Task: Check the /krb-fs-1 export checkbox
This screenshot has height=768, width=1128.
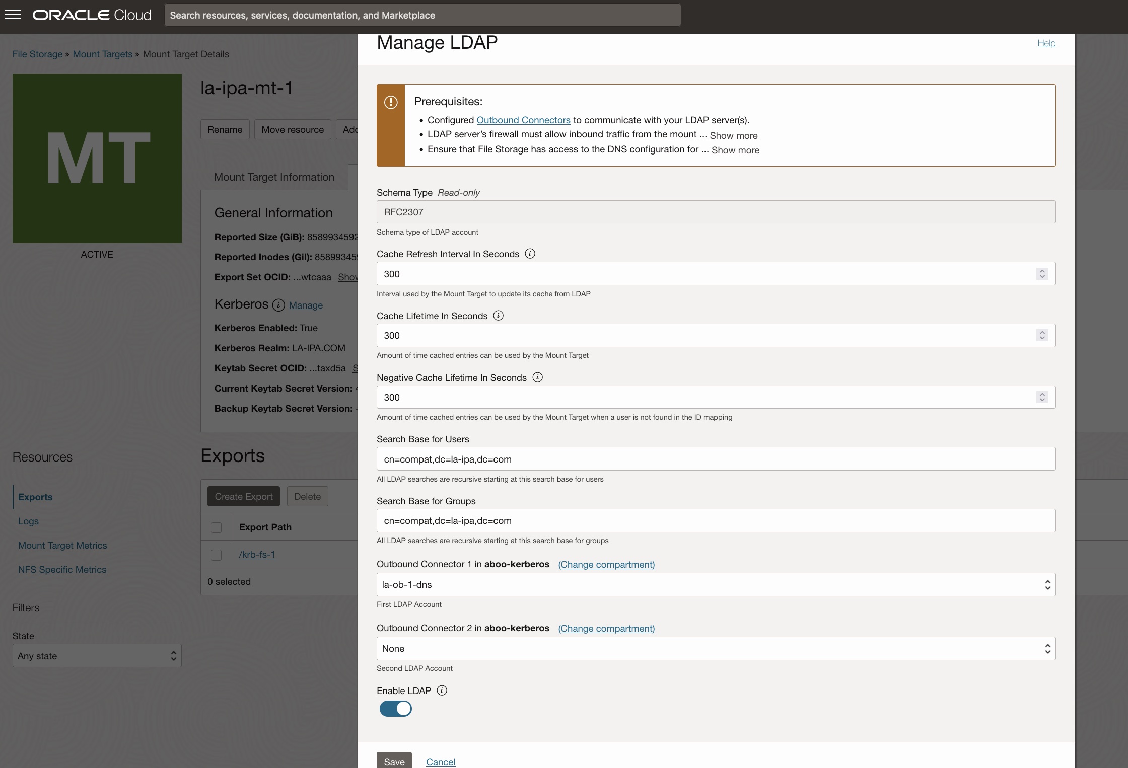Action: point(217,555)
